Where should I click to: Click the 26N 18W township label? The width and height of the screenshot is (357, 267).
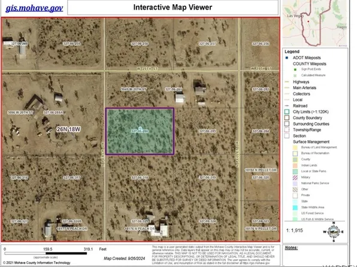68,129
